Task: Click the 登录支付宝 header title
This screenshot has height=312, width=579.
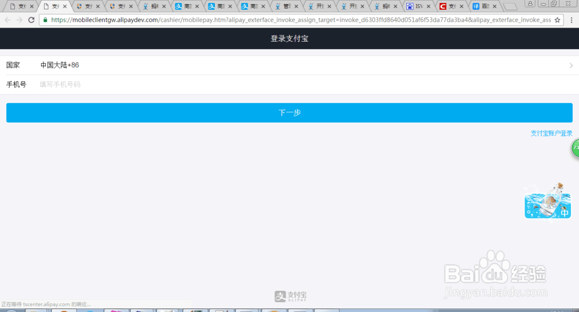Action: click(289, 38)
